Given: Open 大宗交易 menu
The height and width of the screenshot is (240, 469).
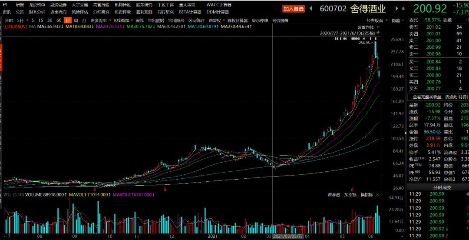Looking at the screenshot, I should (x=80, y=5).
